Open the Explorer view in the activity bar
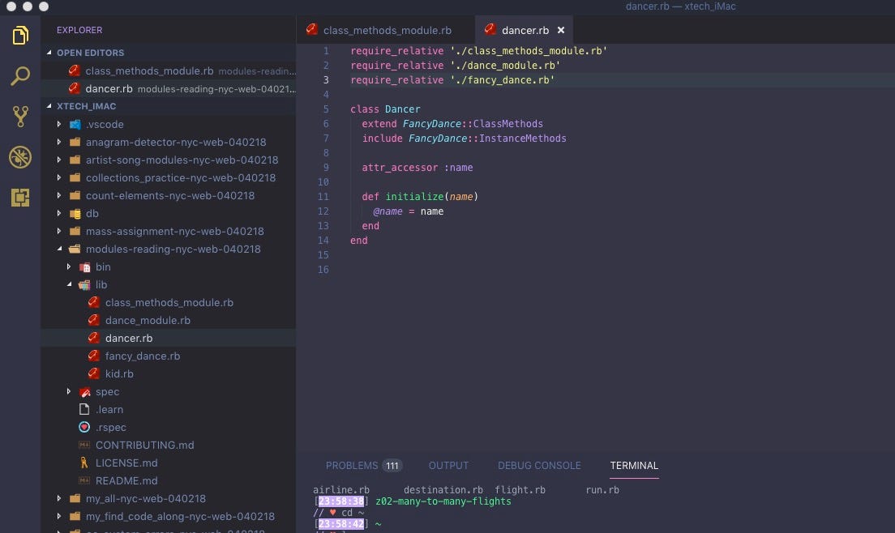The height and width of the screenshot is (533, 895). pyautogui.click(x=19, y=35)
